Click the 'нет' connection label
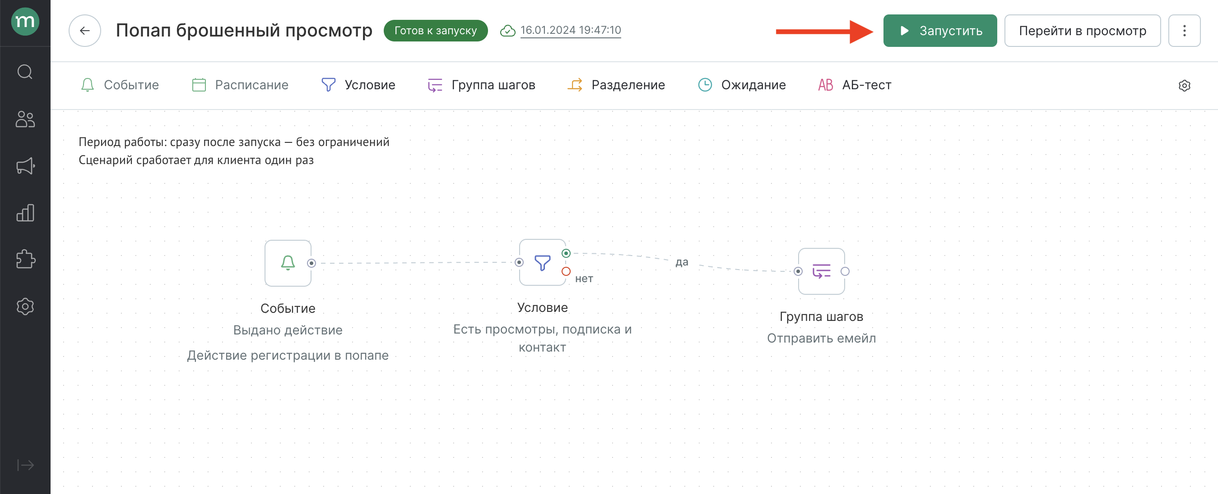The width and height of the screenshot is (1218, 494). pos(583,279)
